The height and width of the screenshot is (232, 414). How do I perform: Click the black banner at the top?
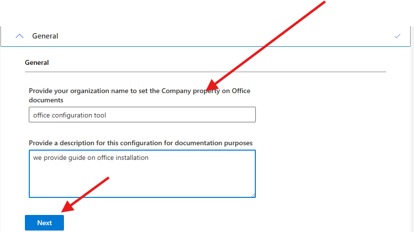click(x=146, y=13)
